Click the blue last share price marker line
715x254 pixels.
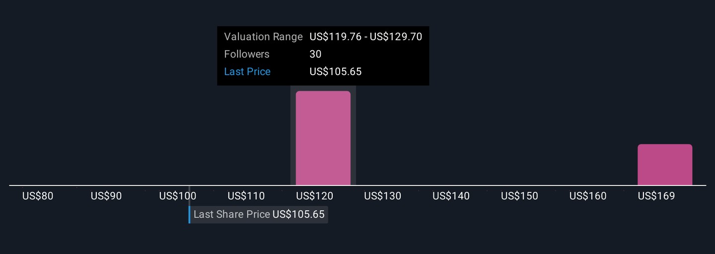pyautogui.click(x=189, y=215)
